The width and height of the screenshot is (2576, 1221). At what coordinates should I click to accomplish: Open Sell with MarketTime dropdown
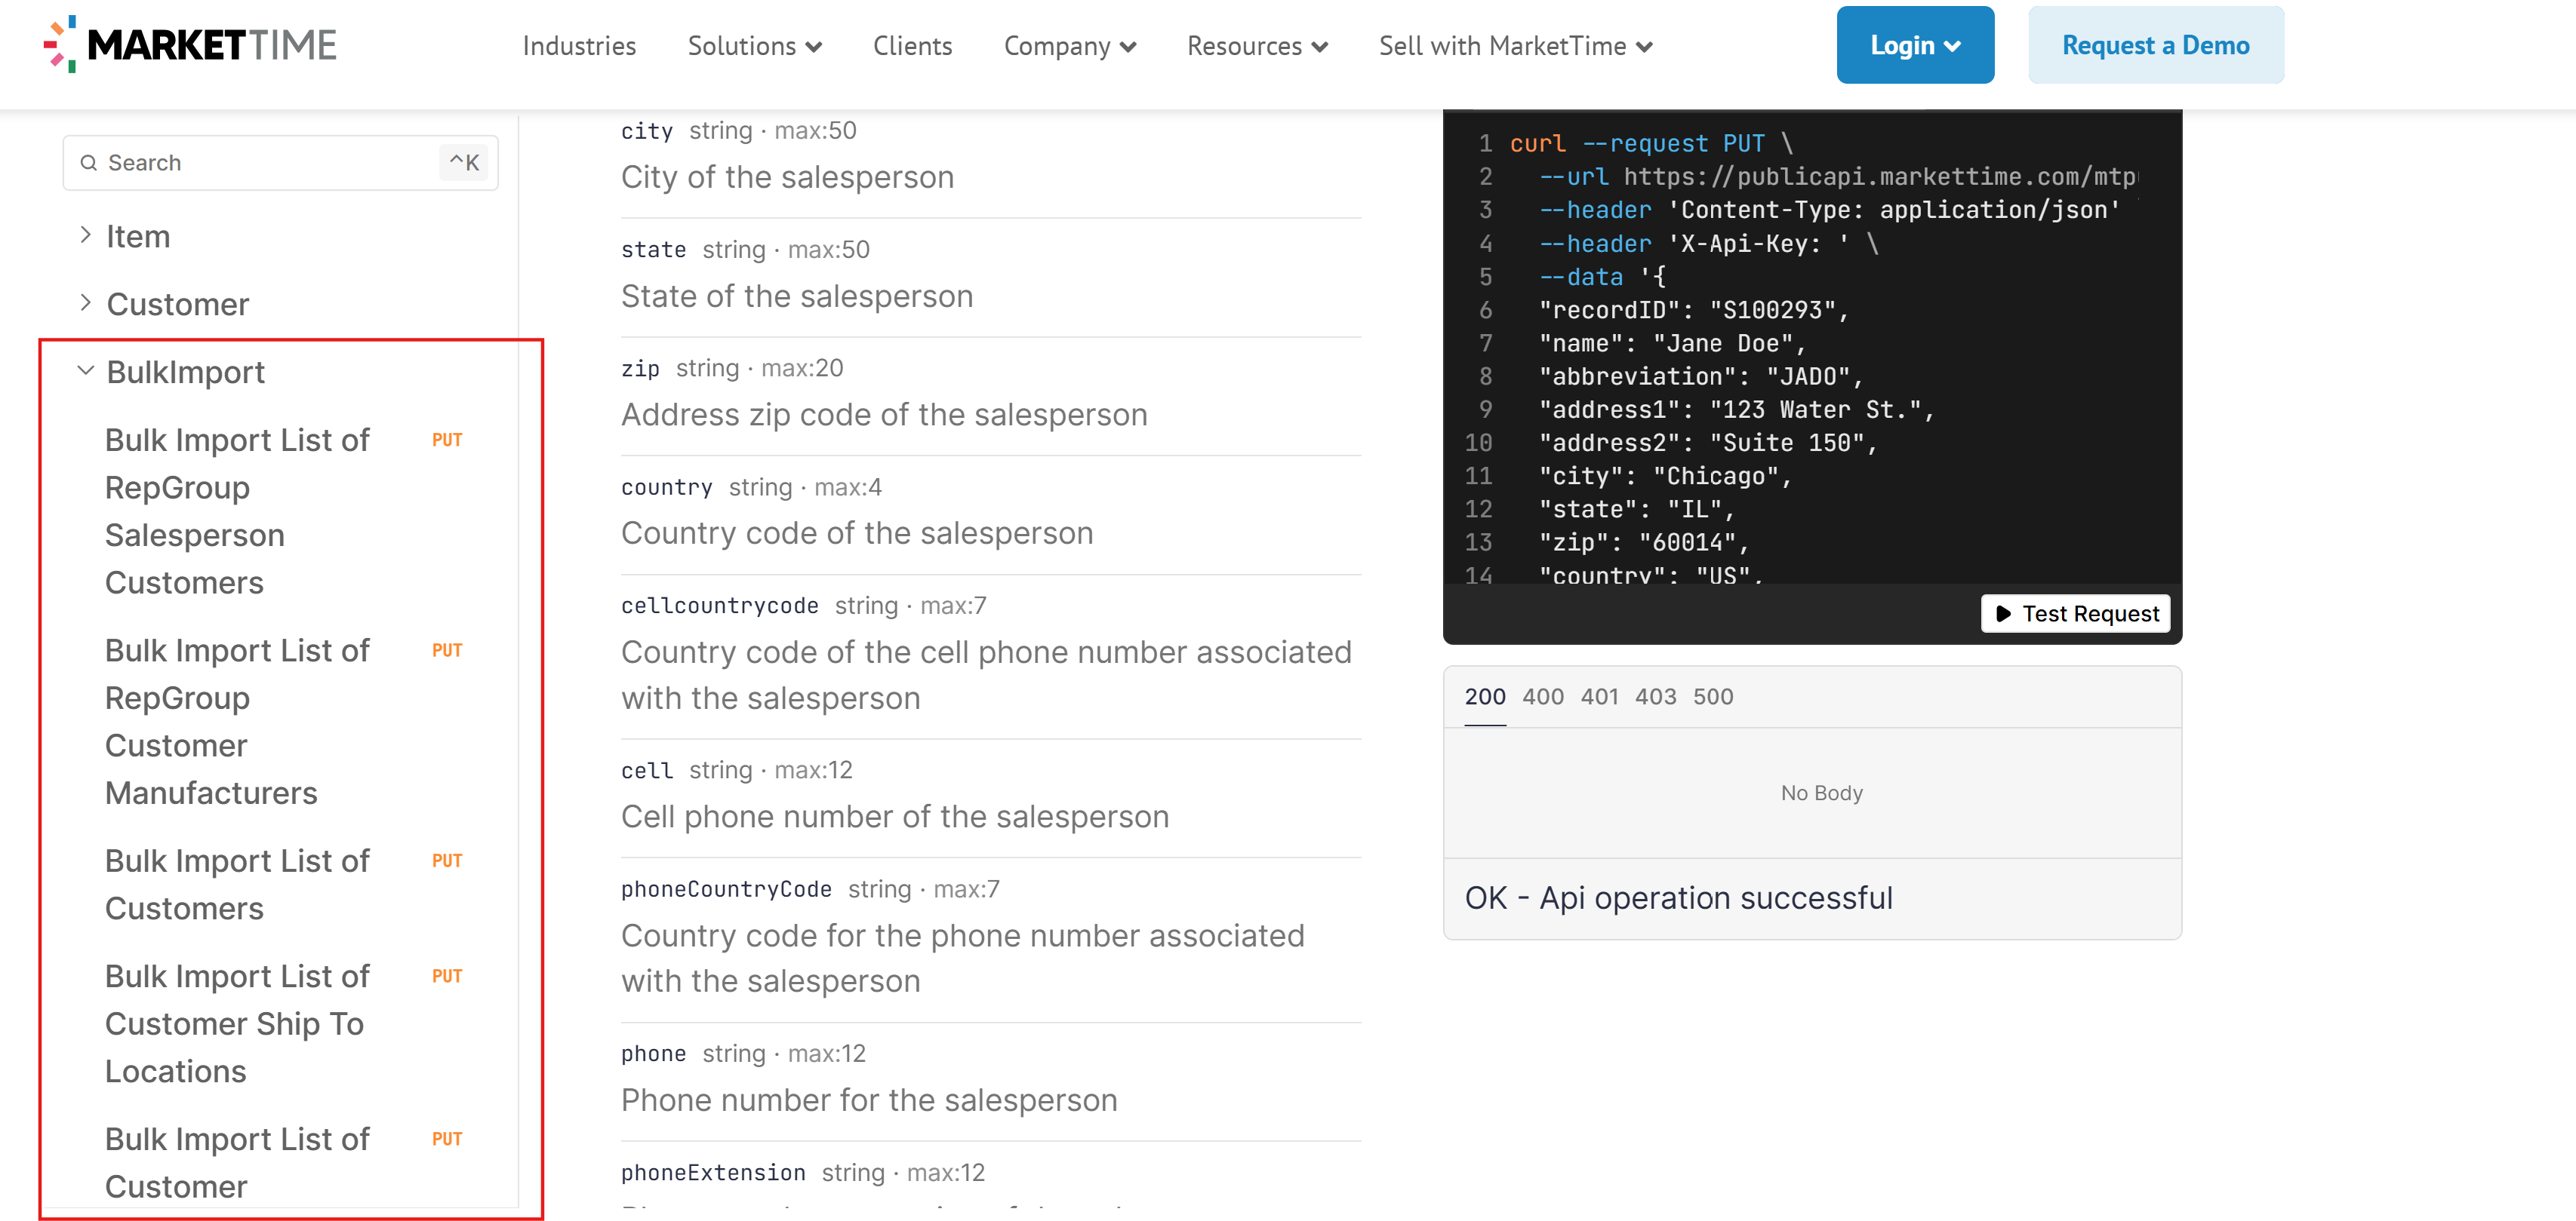click(1515, 46)
